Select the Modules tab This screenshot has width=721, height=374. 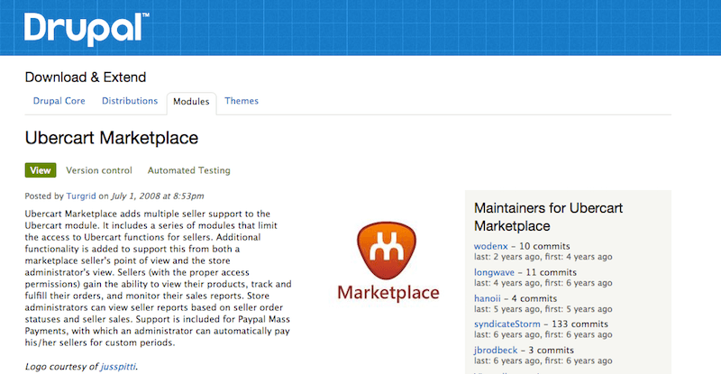point(191,103)
